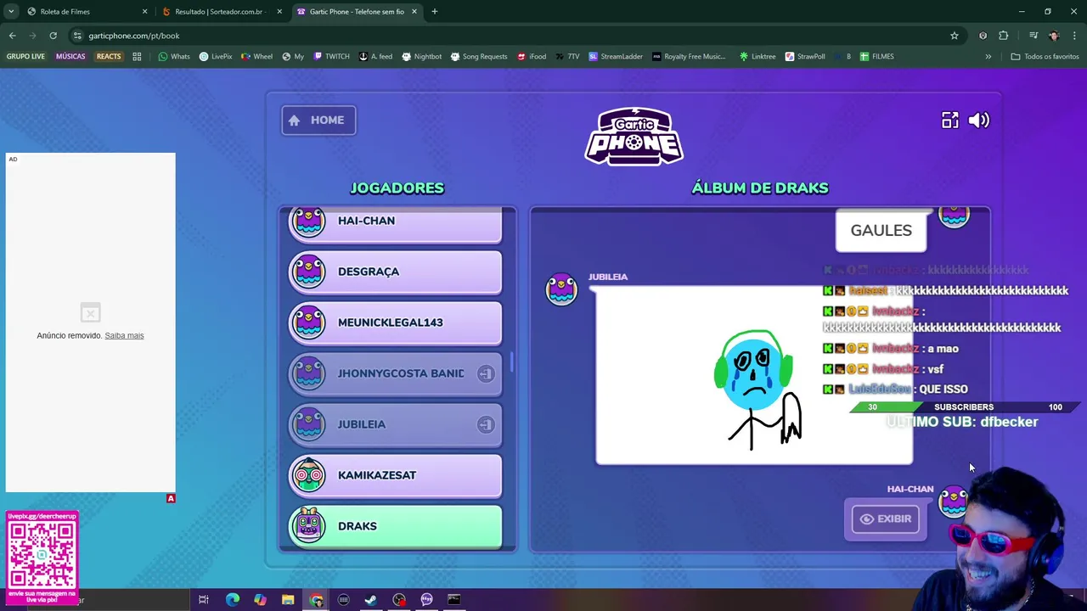Go back in browser history
Image resolution: width=1087 pixels, height=611 pixels.
(x=13, y=36)
